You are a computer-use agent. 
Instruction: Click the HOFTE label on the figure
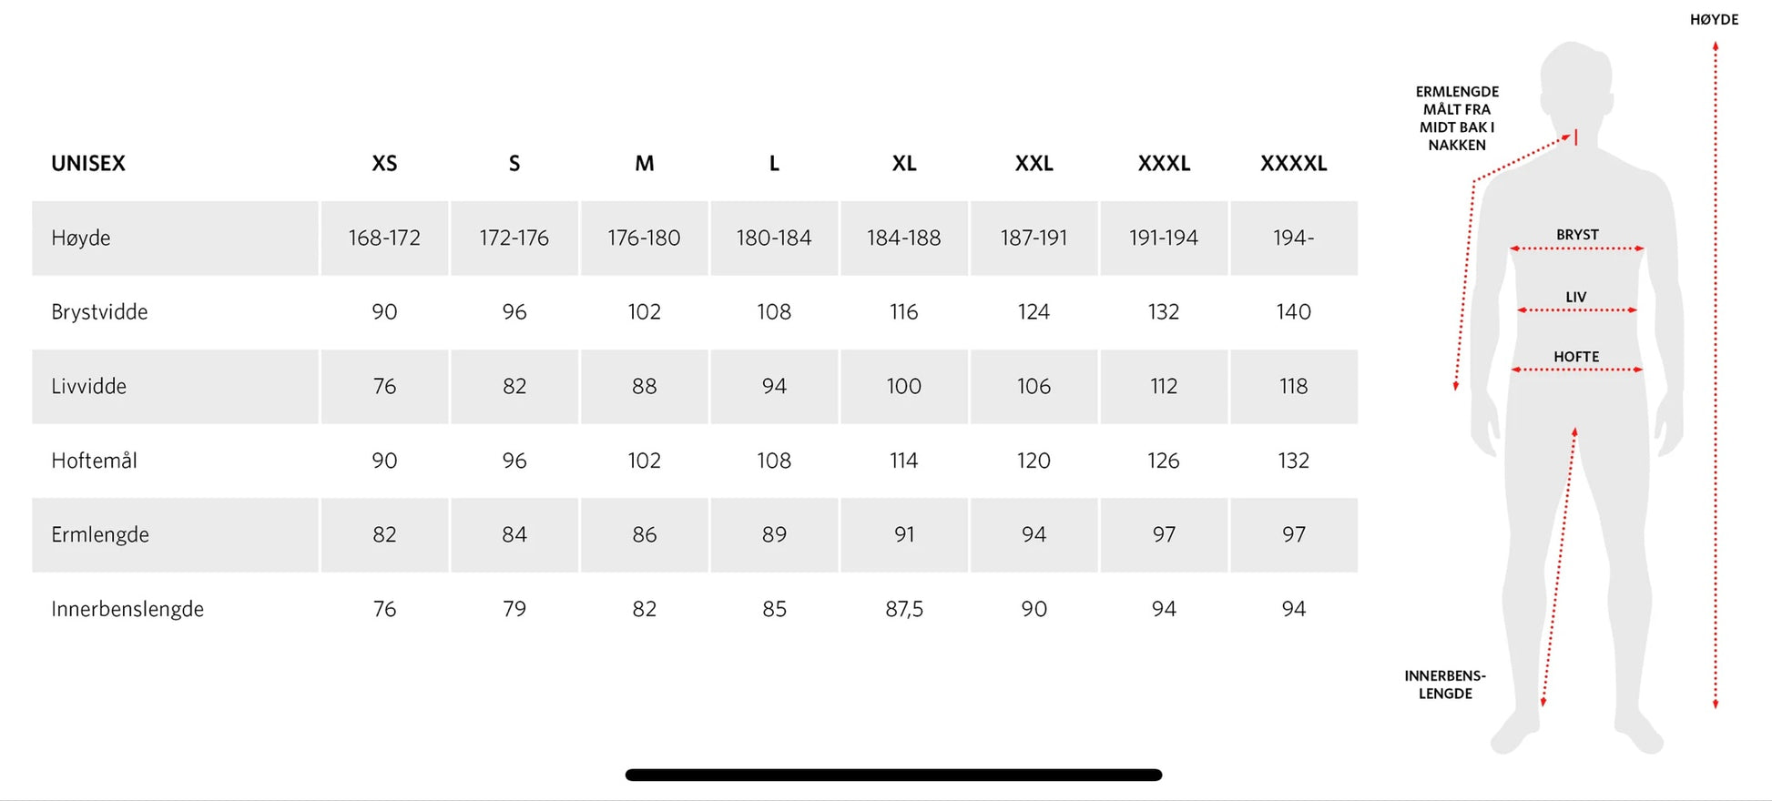coord(1576,357)
